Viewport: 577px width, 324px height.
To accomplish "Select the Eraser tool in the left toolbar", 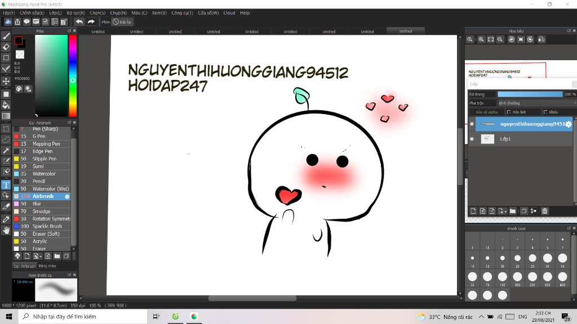I will click(6, 47).
